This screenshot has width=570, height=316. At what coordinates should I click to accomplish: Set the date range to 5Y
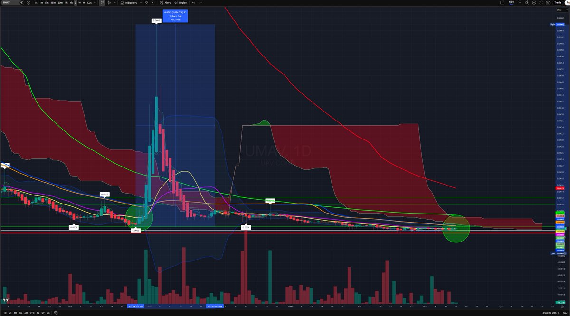(43, 313)
